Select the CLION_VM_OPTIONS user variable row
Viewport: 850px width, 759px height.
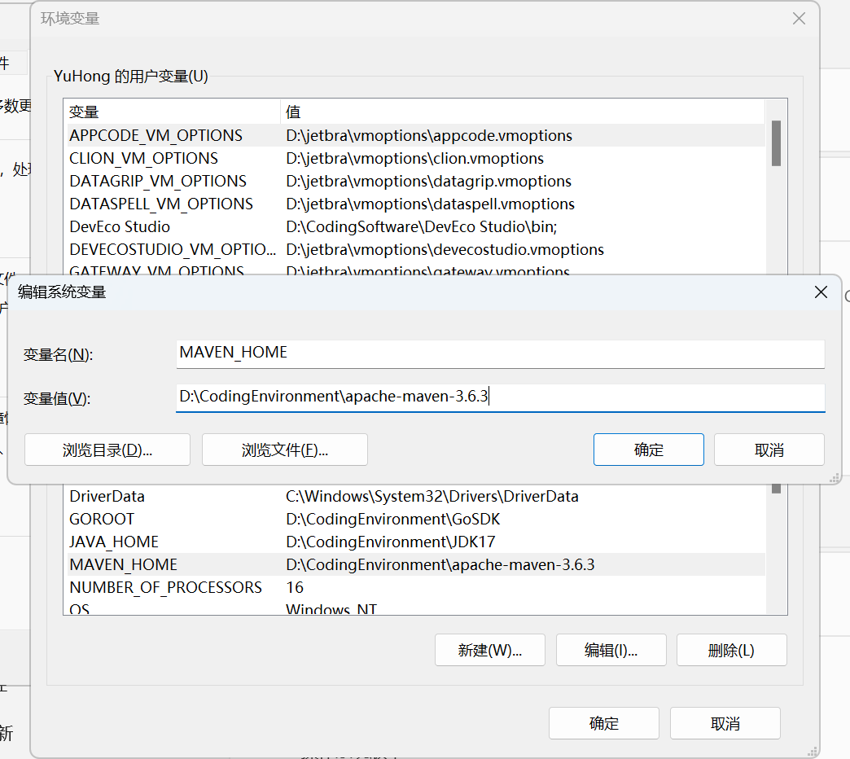416,158
